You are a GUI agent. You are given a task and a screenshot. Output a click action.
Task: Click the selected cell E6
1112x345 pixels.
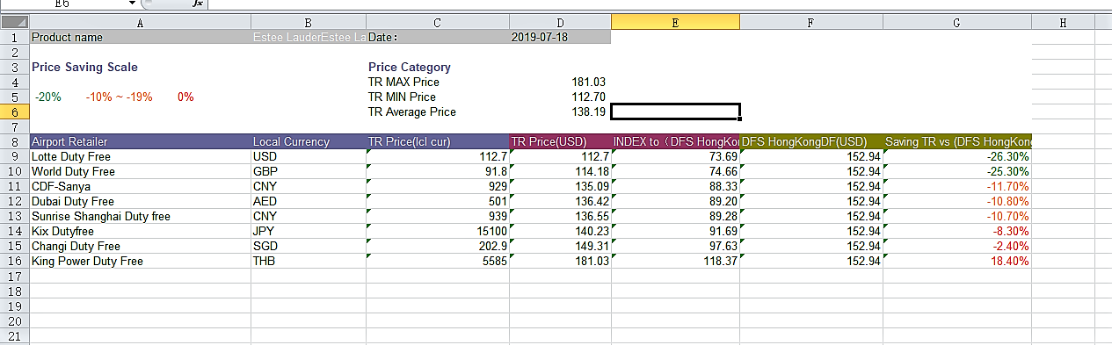(675, 112)
